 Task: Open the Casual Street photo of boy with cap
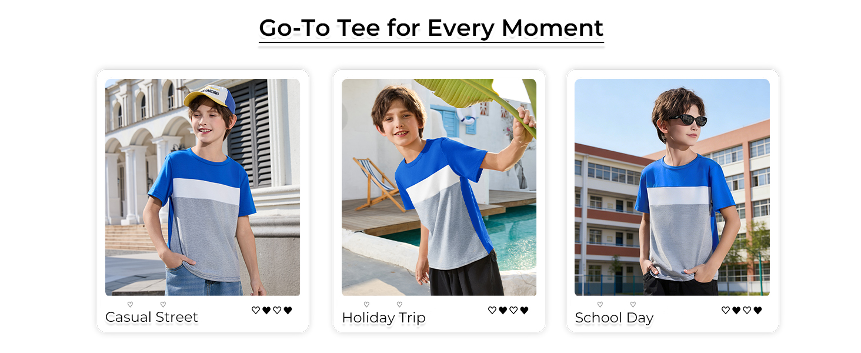click(x=202, y=187)
